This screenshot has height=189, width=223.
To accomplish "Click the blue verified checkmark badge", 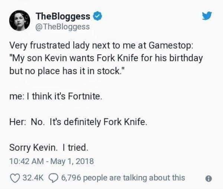I will (97, 16).
